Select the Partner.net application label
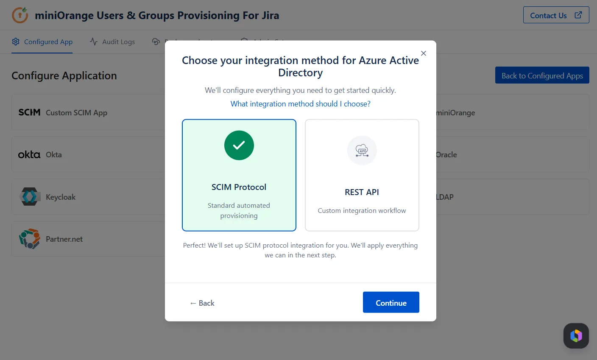This screenshot has height=360, width=597. [x=64, y=239]
